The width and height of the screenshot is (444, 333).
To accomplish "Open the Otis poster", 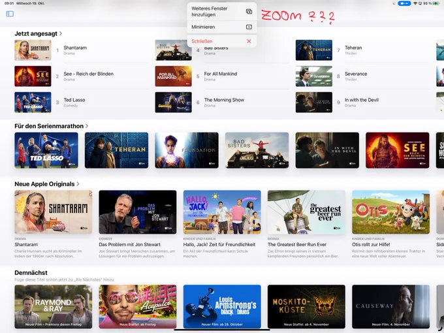I will point(390,212).
